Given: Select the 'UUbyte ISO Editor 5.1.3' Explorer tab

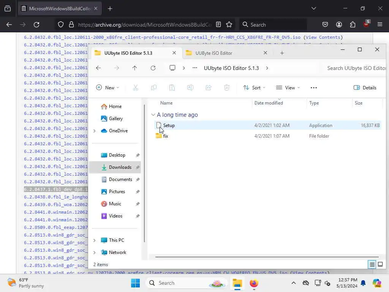Looking at the screenshot, I should point(136,53).
